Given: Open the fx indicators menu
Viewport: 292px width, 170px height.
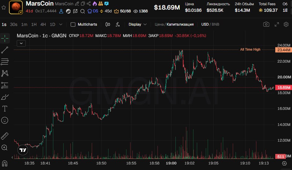Looking at the screenshot, I should (x=117, y=24).
